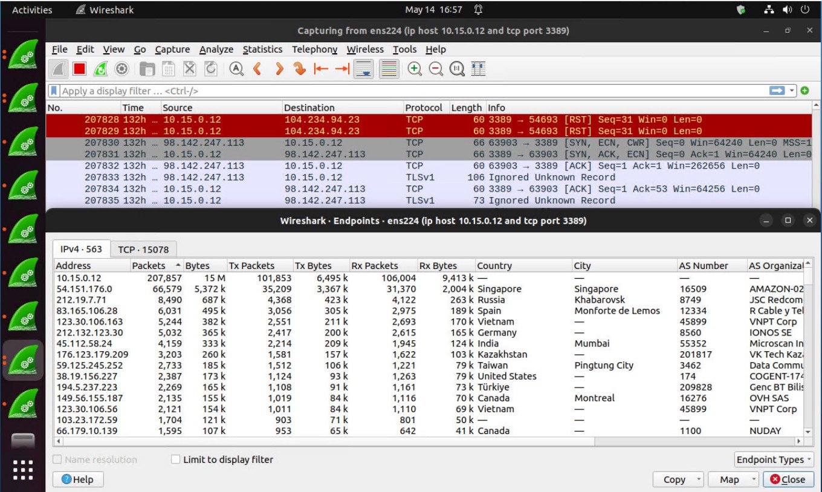Click the Help button in the Endpoints dialog
The image size is (822, 492).
(78, 479)
